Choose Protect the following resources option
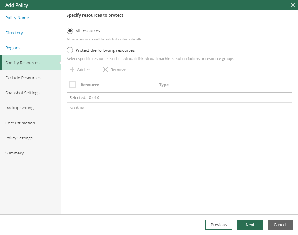The image size is (298, 235). point(70,50)
